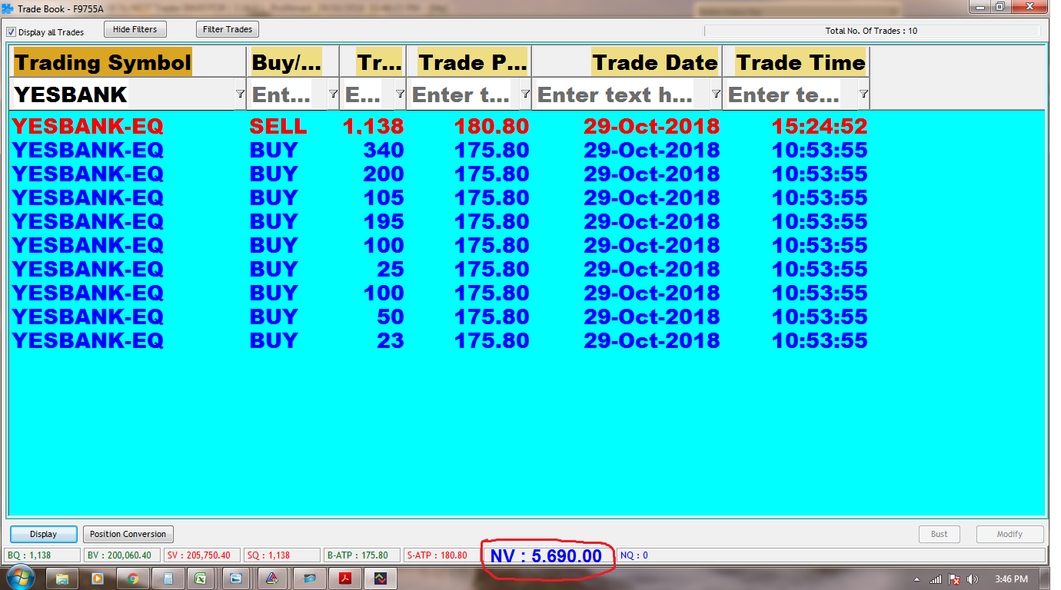Open the network signal tray icon

coord(936,578)
